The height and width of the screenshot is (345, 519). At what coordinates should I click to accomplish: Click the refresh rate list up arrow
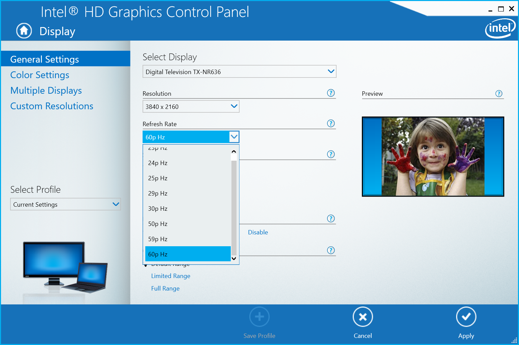234,152
